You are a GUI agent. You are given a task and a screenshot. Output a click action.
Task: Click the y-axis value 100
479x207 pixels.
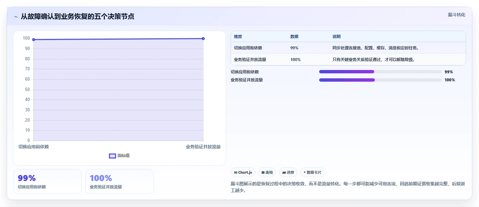(26, 38)
